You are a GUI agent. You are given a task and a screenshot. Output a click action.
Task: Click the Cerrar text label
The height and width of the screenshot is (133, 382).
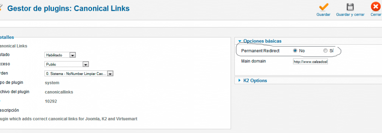coord(376,15)
